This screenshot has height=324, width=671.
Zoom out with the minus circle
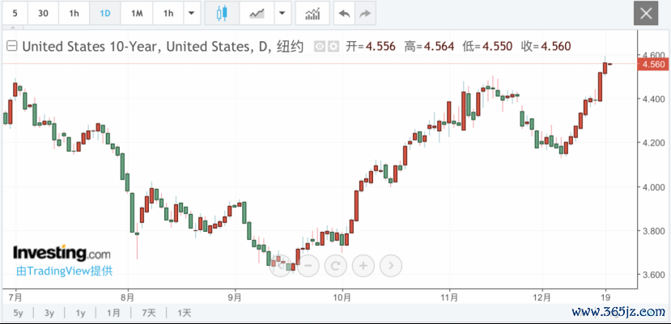click(308, 266)
